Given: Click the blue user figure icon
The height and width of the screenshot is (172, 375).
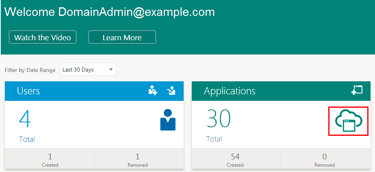Looking at the screenshot, I should pos(168,120).
